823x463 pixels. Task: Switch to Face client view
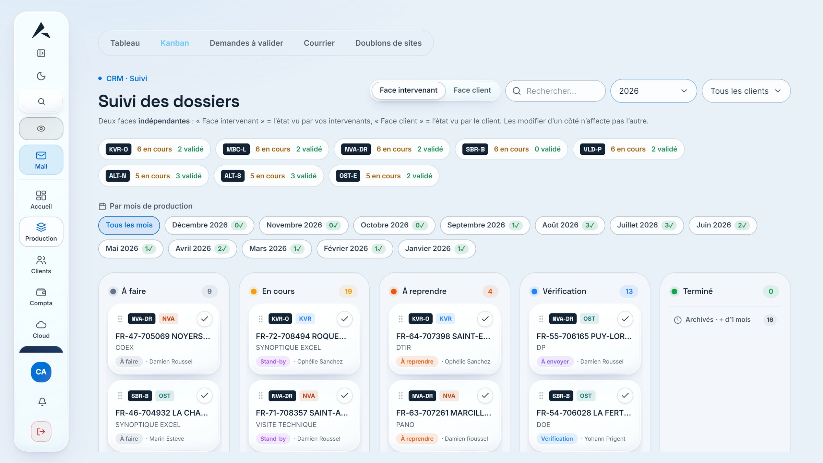coord(472,91)
